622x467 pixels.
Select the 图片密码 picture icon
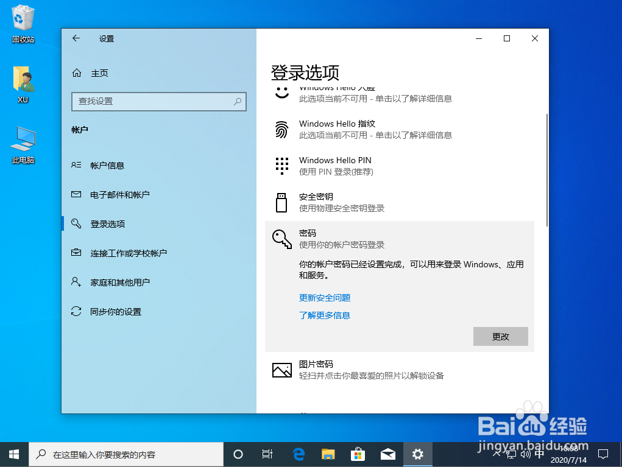[x=281, y=369]
